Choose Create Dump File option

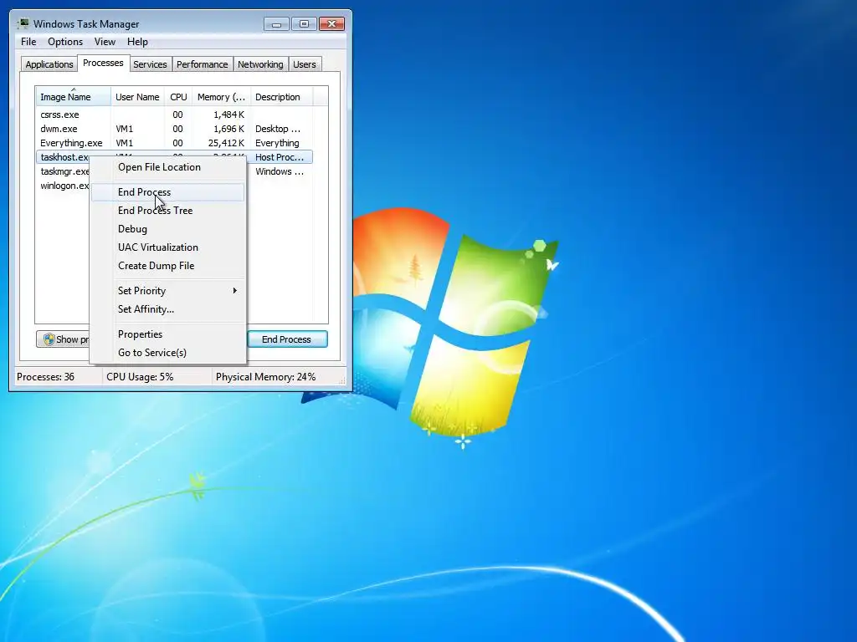pyautogui.click(x=167, y=266)
